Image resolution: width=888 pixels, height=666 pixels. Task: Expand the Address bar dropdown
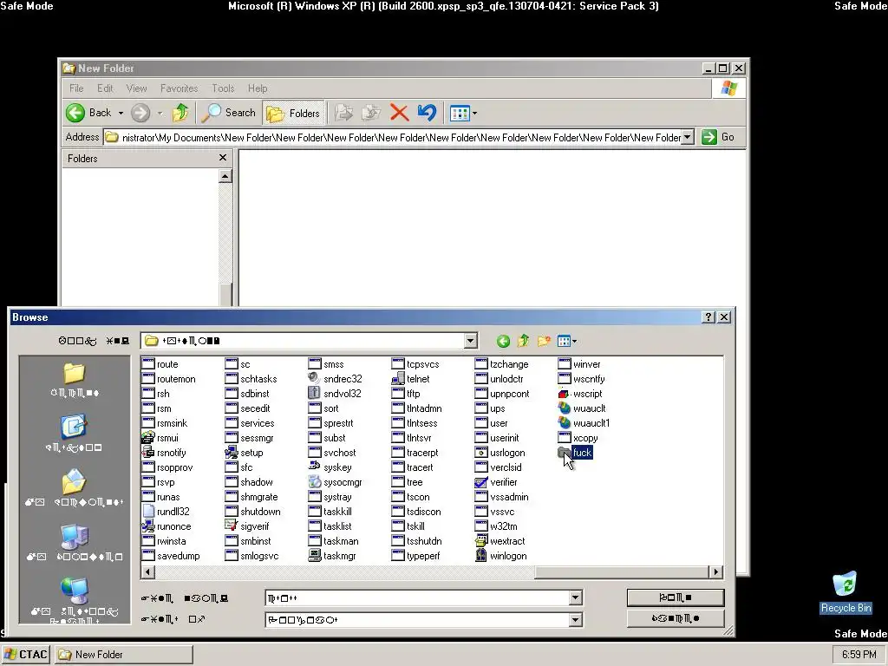(x=688, y=137)
